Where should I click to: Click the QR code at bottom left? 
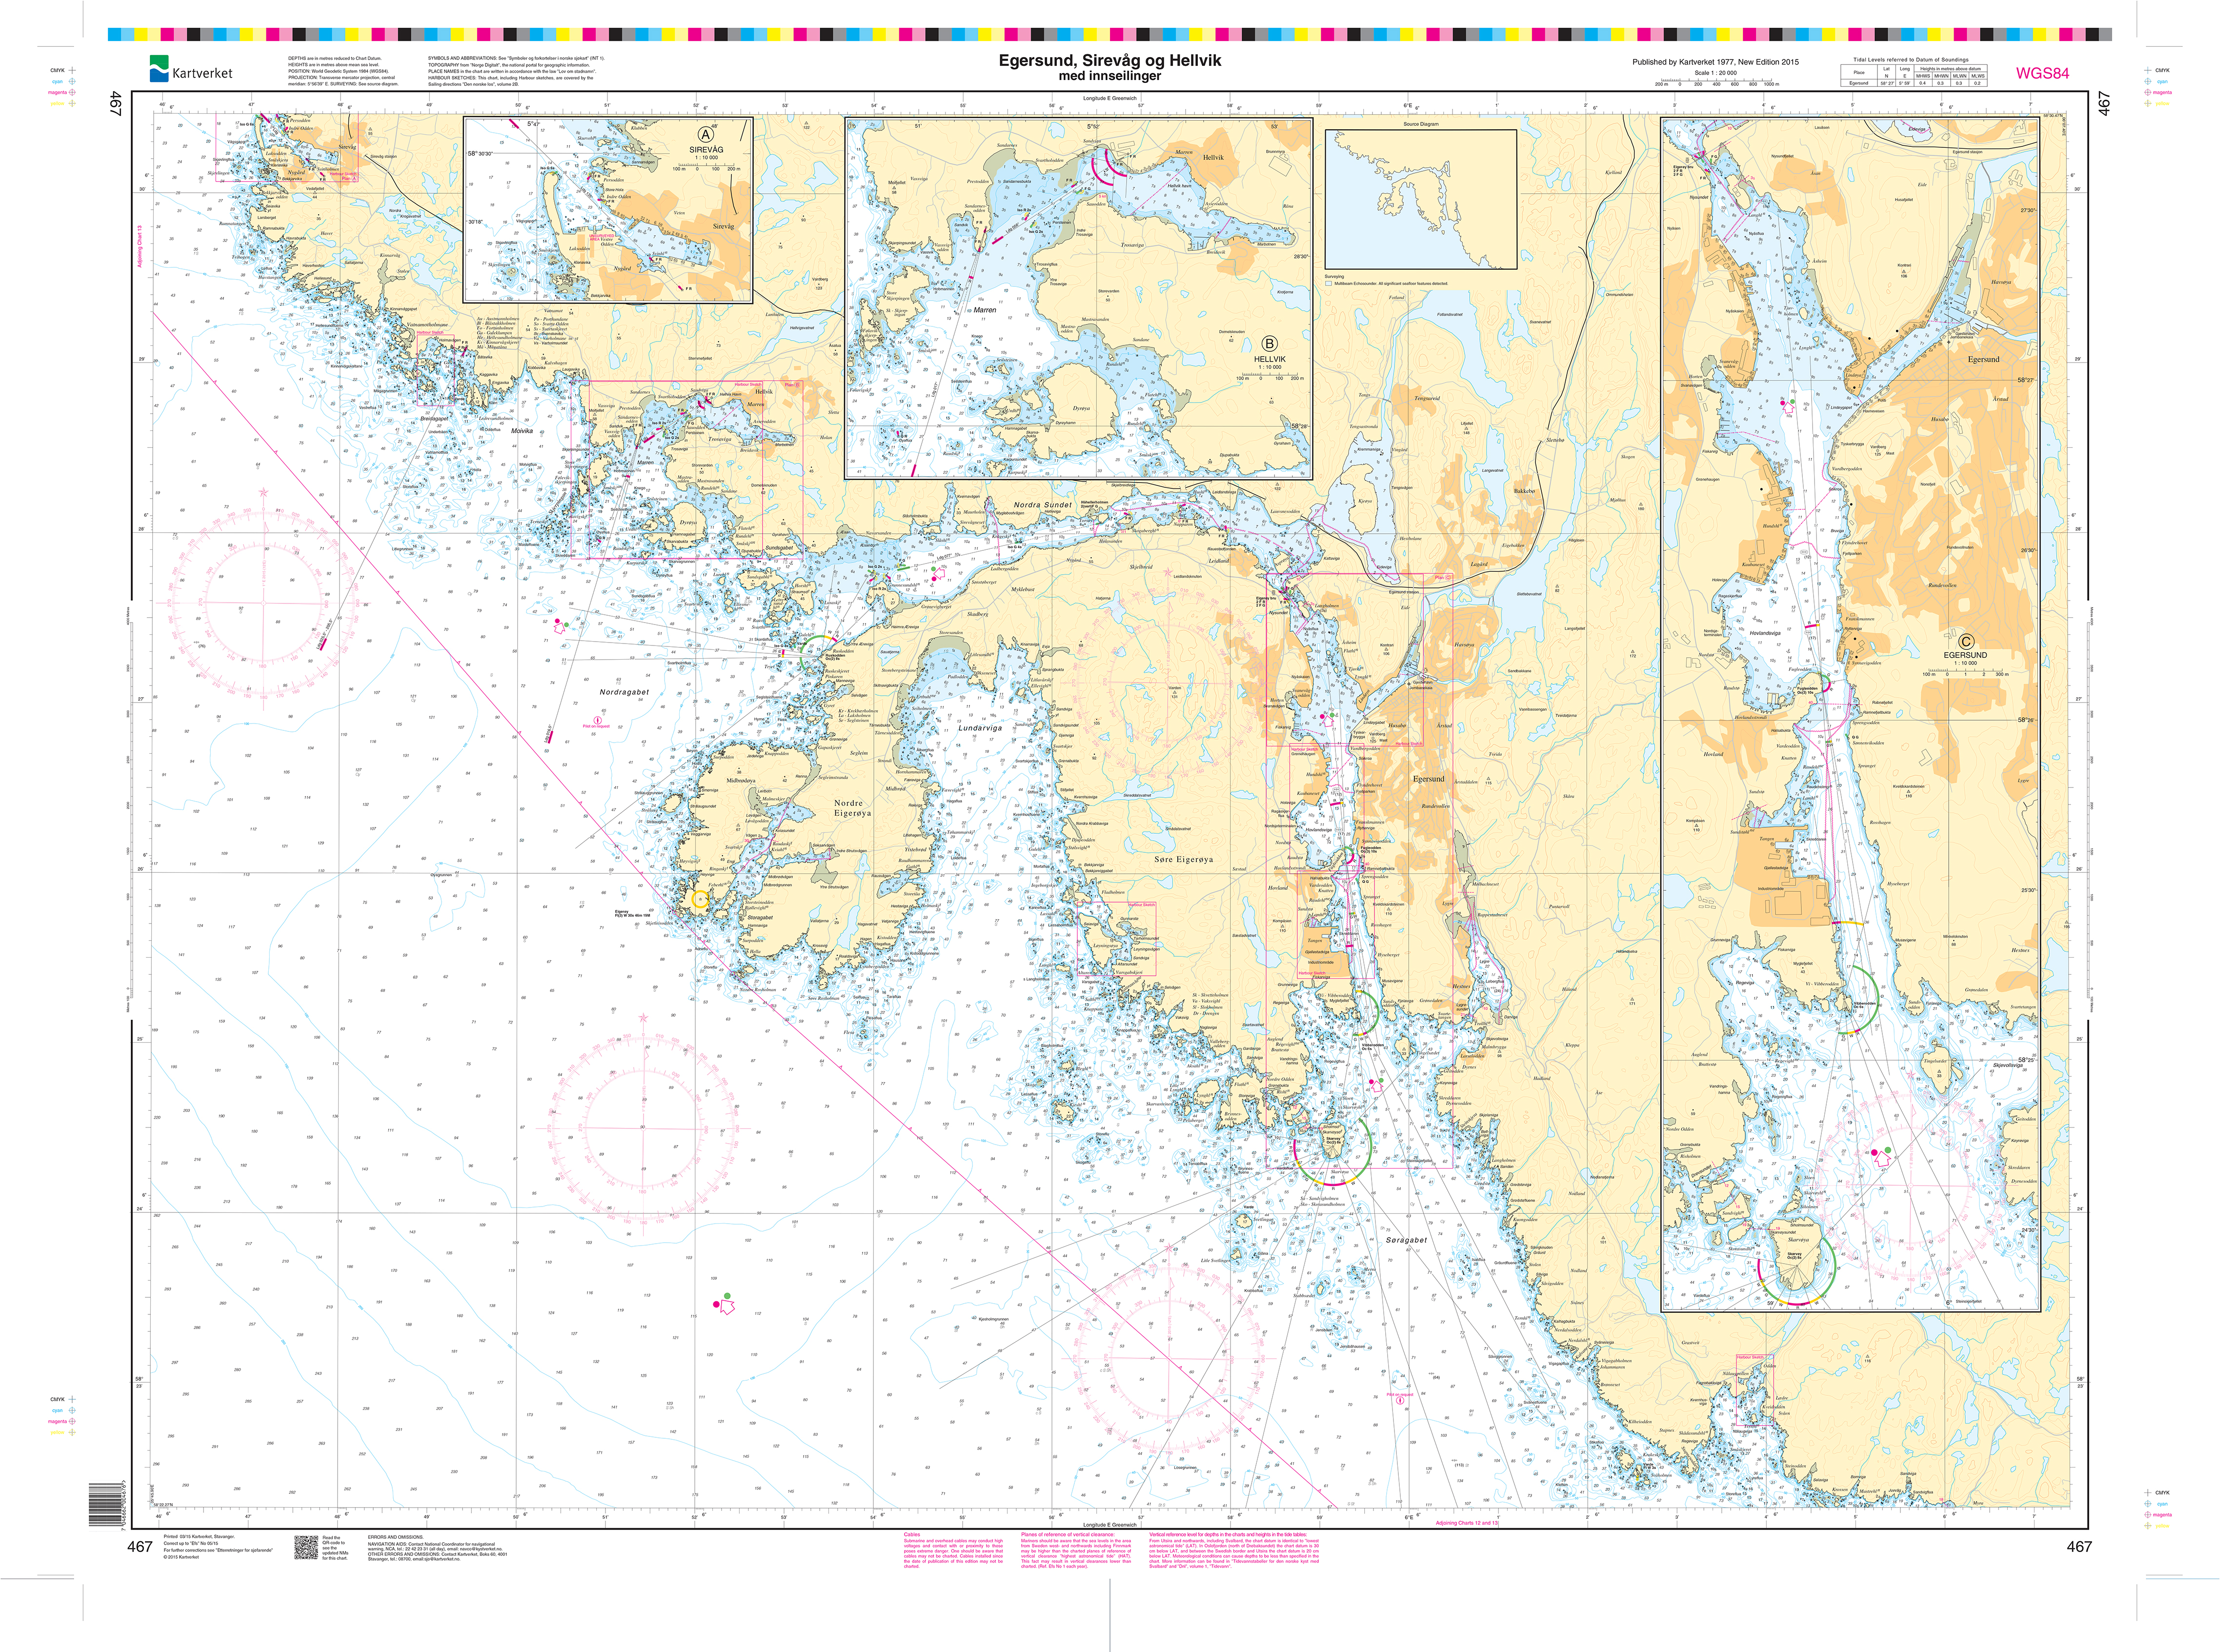pos(306,1547)
